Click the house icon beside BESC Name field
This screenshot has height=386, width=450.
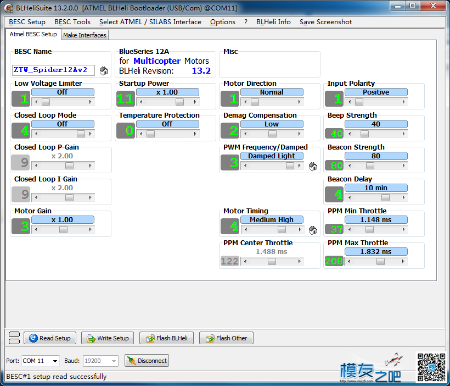point(104,71)
